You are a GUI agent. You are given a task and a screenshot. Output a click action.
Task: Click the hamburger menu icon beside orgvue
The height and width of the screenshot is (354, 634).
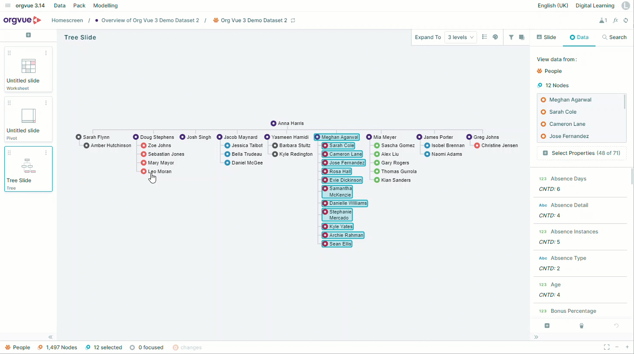pyautogui.click(x=7, y=6)
